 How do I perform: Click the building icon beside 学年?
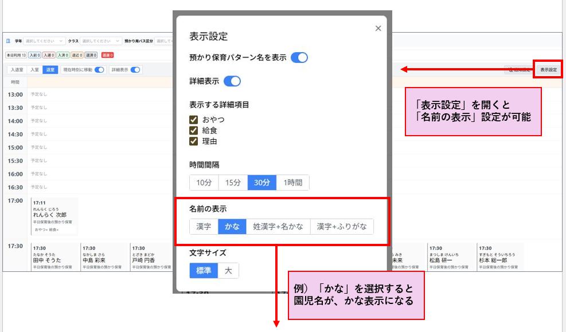coord(8,41)
